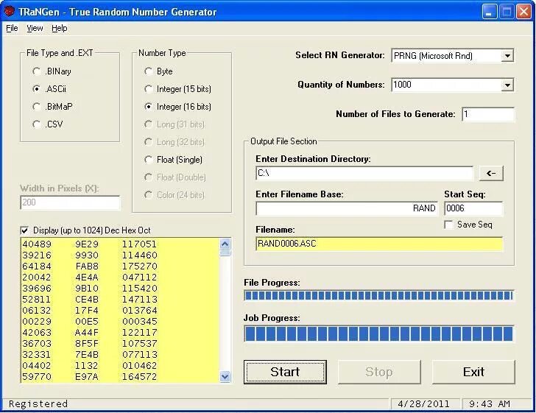Click the Start Seq field
The image size is (536, 413).
click(x=473, y=208)
